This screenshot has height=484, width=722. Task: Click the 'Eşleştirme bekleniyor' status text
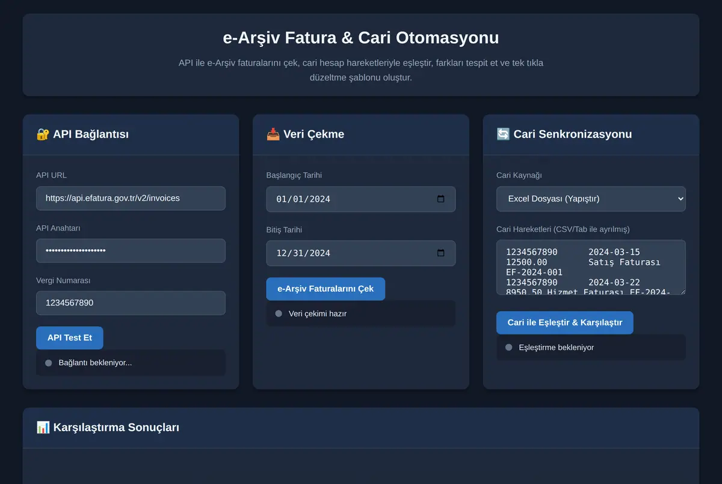pos(557,347)
